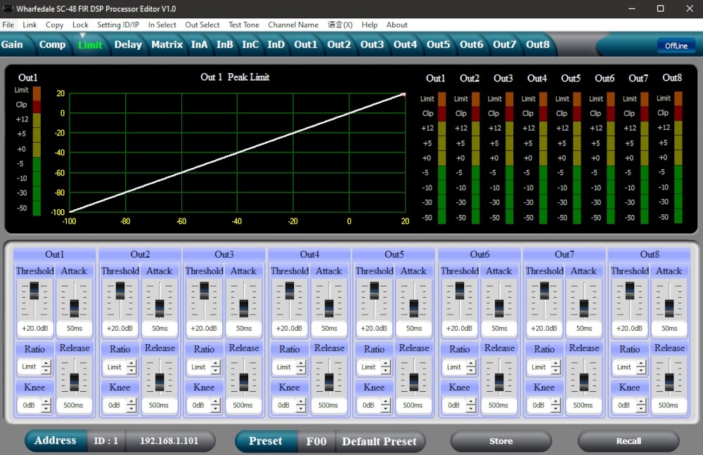Click the Address button
The image size is (703, 455).
click(55, 441)
